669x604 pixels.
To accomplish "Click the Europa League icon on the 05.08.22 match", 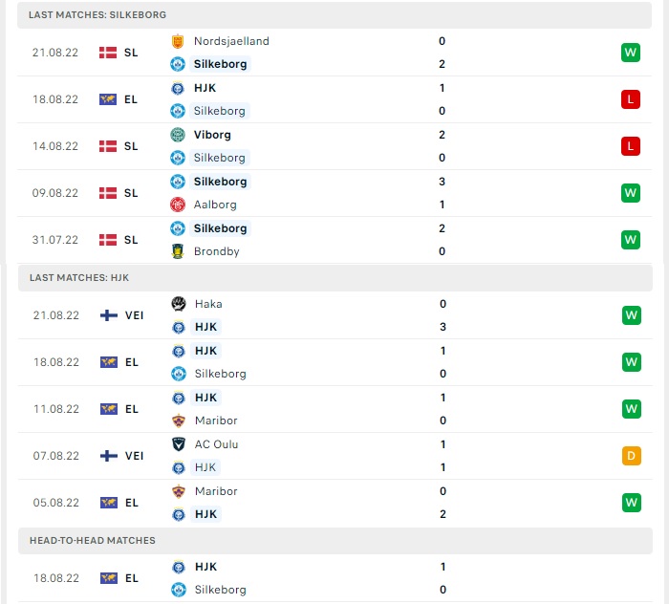I will tap(108, 503).
